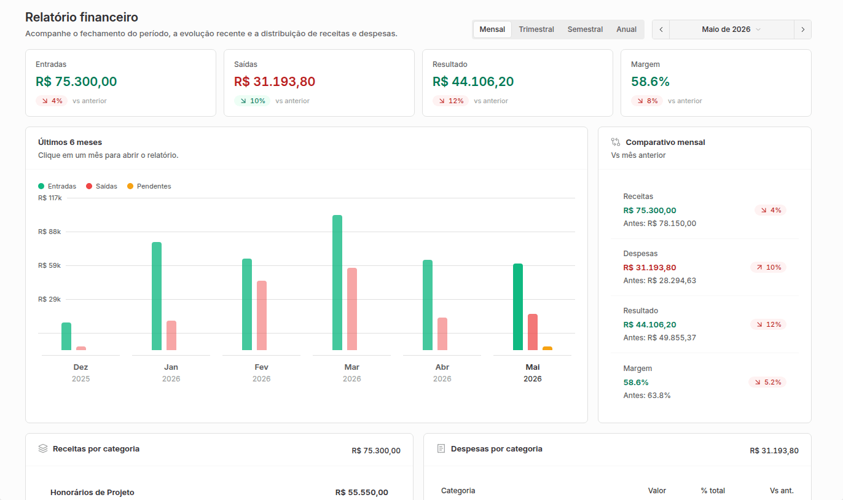Click the R$ 117k axis label
The height and width of the screenshot is (500, 843).
point(50,198)
